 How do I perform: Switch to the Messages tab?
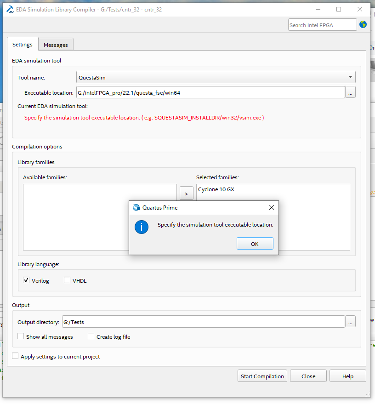coord(56,45)
